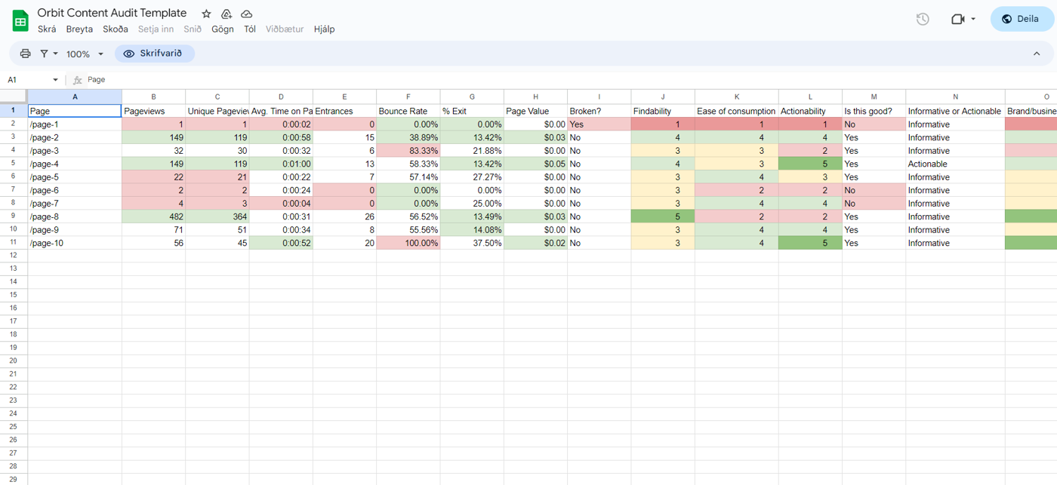The image size is (1057, 485).
Task: Select the dark green Findability cell of /page-8
Action: 662,216
